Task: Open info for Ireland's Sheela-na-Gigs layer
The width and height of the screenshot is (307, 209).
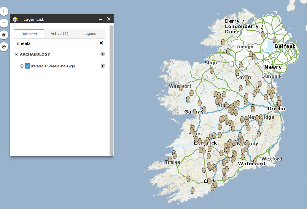Action: (x=103, y=66)
